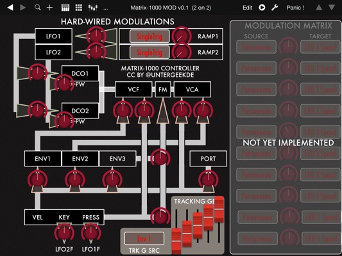Adjust the DCO1 LFO1 modulation knob
The height and width of the screenshot is (256, 342).
tap(37, 73)
